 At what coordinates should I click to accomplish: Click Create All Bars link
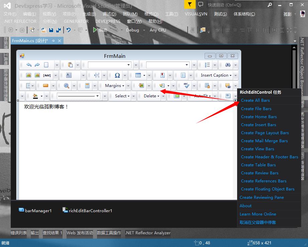click(255, 100)
